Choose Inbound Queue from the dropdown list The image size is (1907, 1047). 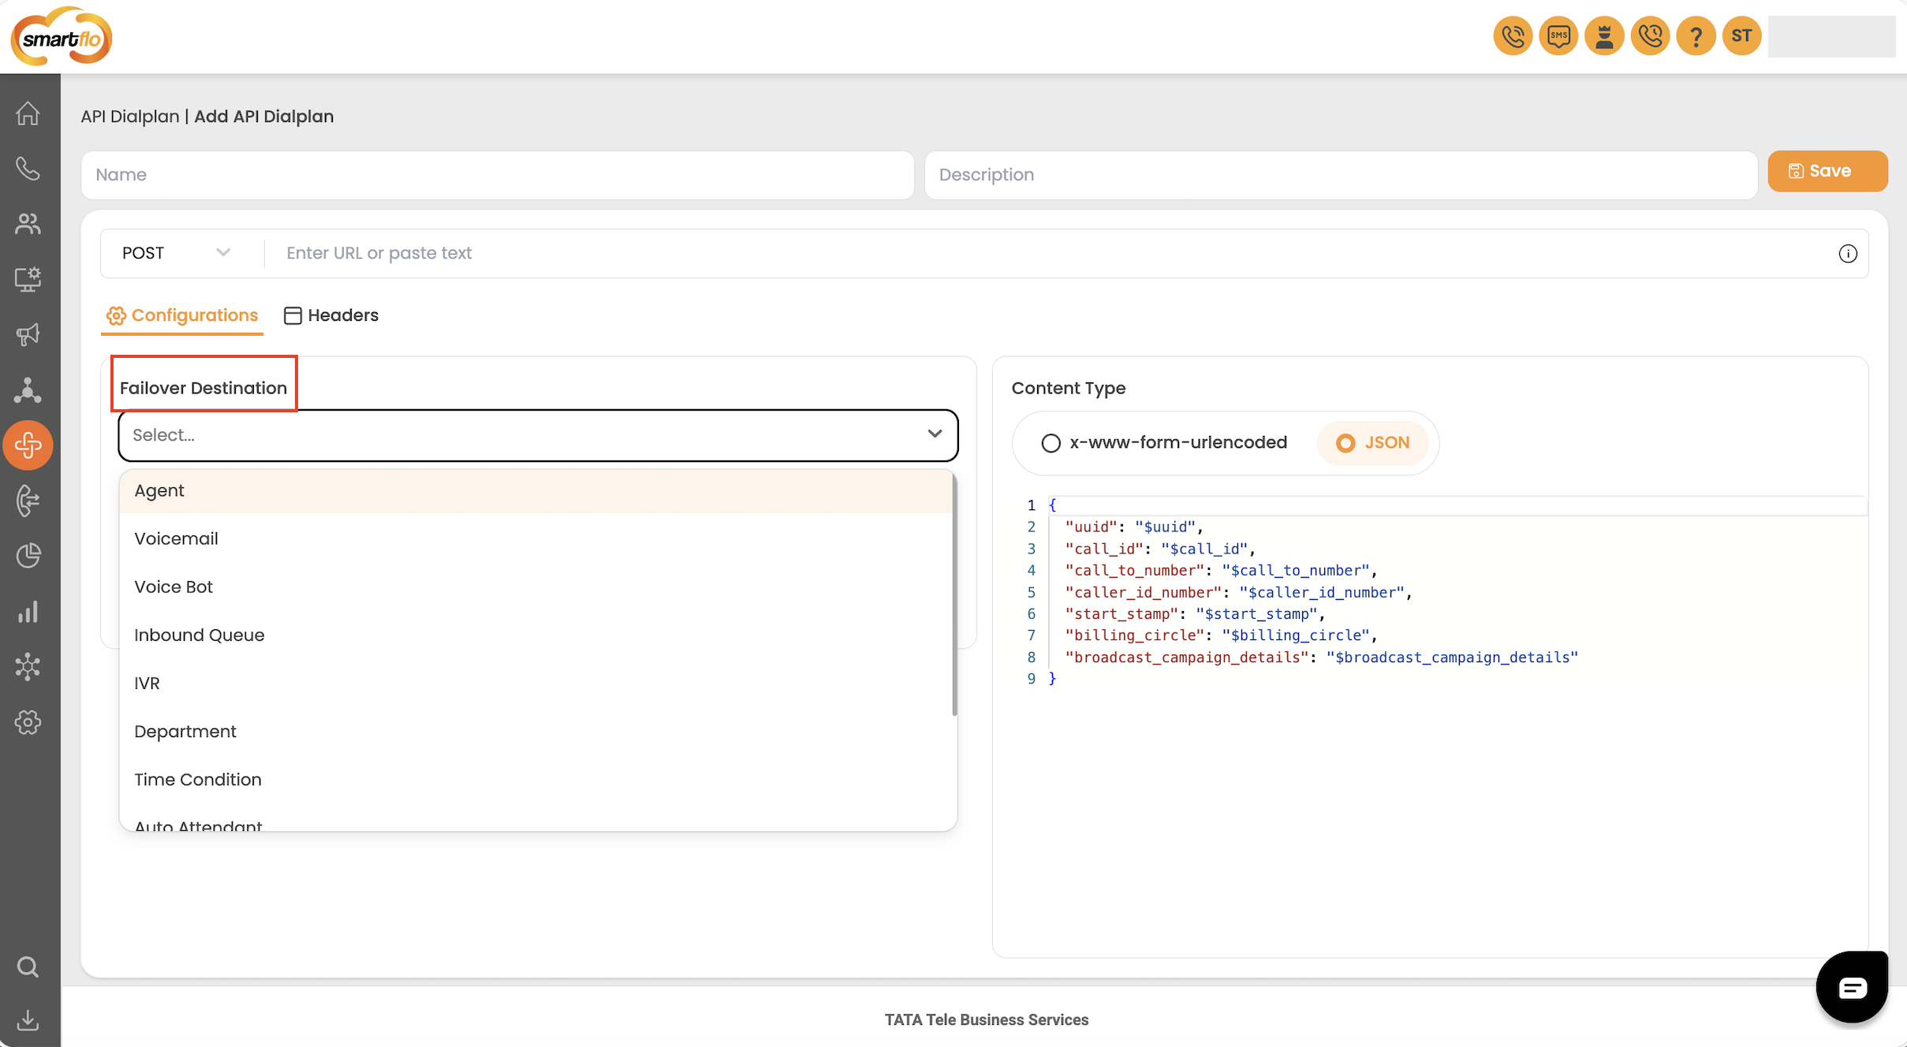click(536, 635)
